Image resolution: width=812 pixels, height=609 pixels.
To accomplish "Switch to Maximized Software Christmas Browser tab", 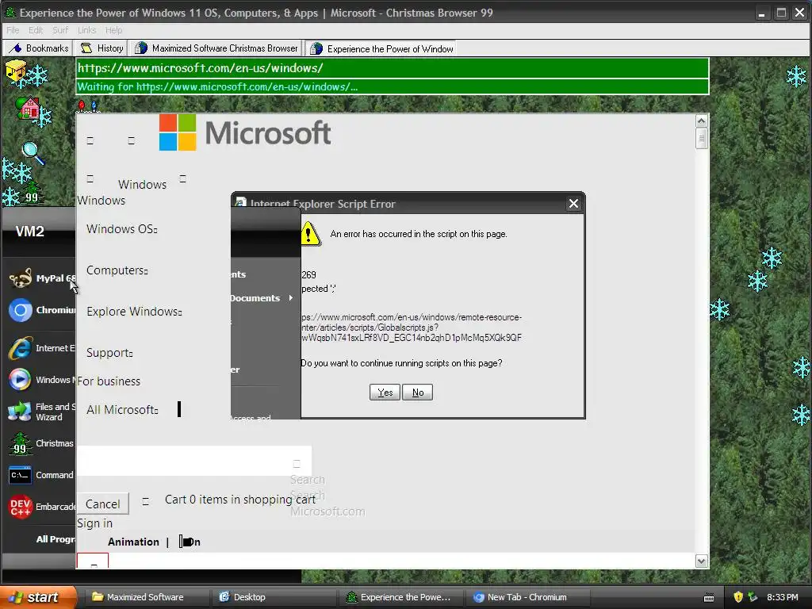I will click(x=216, y=48).
